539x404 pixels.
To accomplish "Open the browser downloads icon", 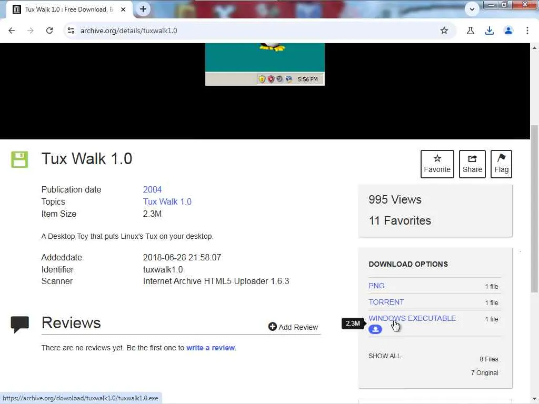I will (x=490, y=31).
